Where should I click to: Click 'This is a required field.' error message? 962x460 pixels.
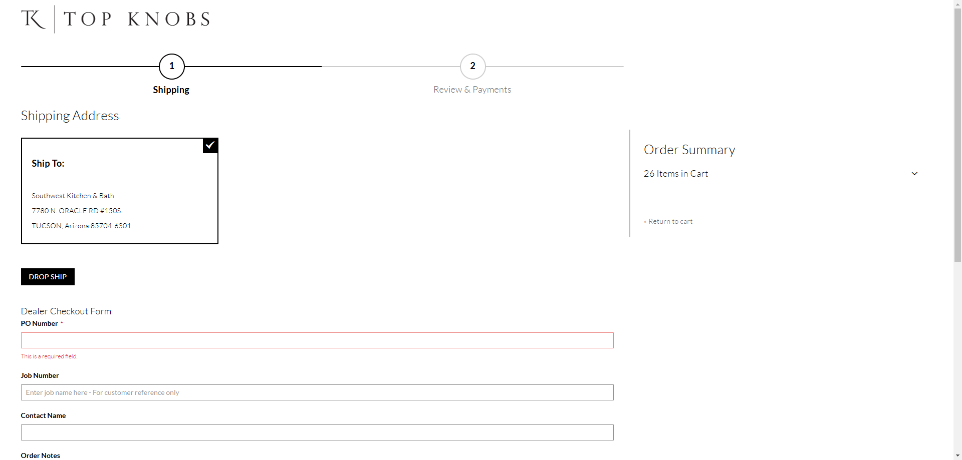(x=49, y=356)
